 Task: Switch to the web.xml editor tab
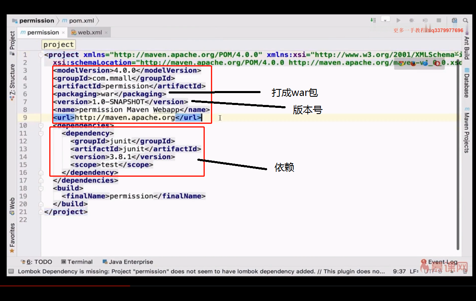(x=87, y=32)
